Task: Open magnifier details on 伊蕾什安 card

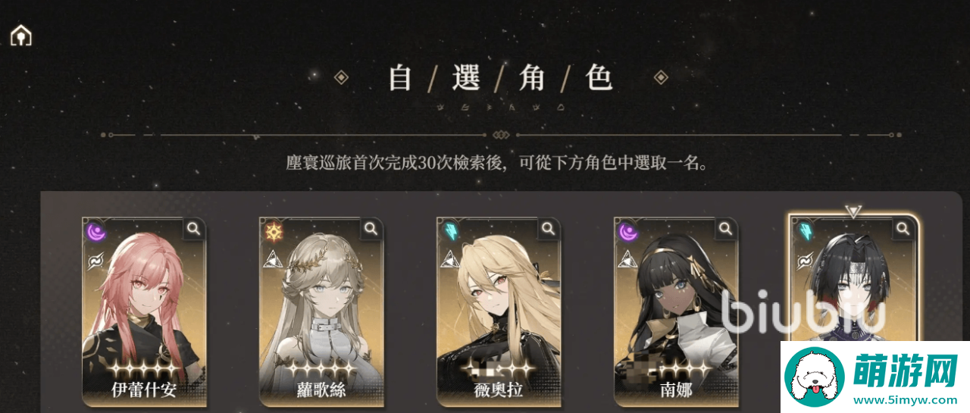Action: tap(194, 229)
